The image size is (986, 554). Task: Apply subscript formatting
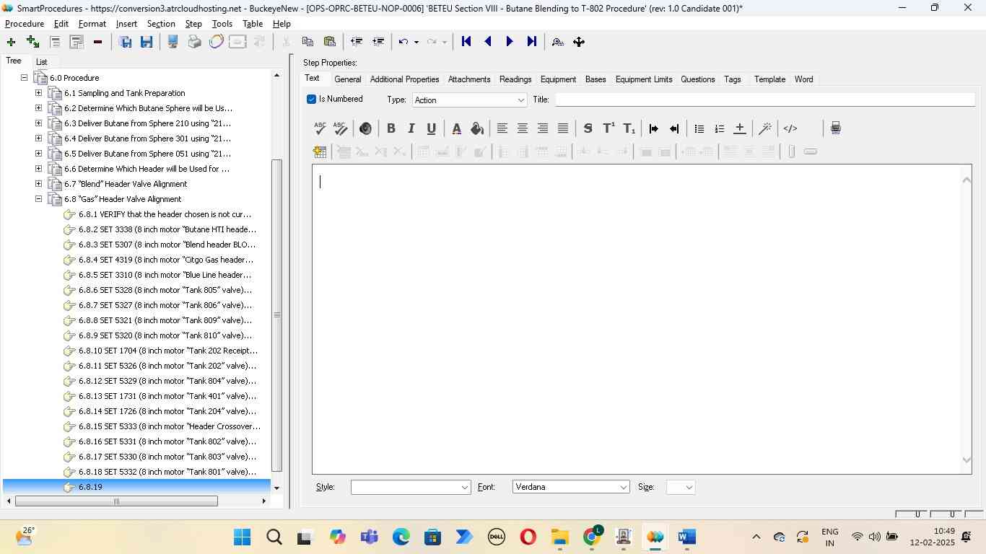pyautogui.click(x=629, y=128)
